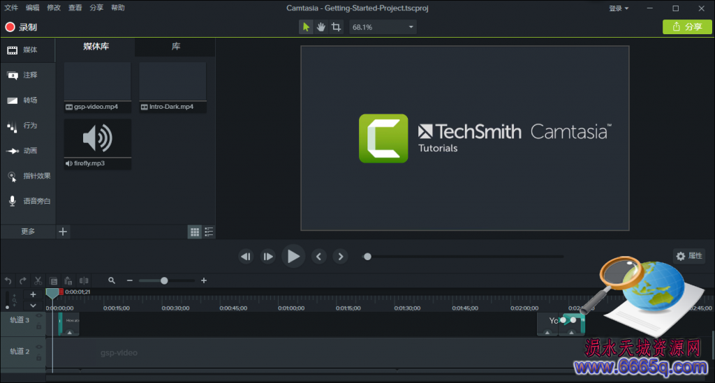715x383 pixels.
Task: Click the split clip icon
Action: click(x=84, y=280)
